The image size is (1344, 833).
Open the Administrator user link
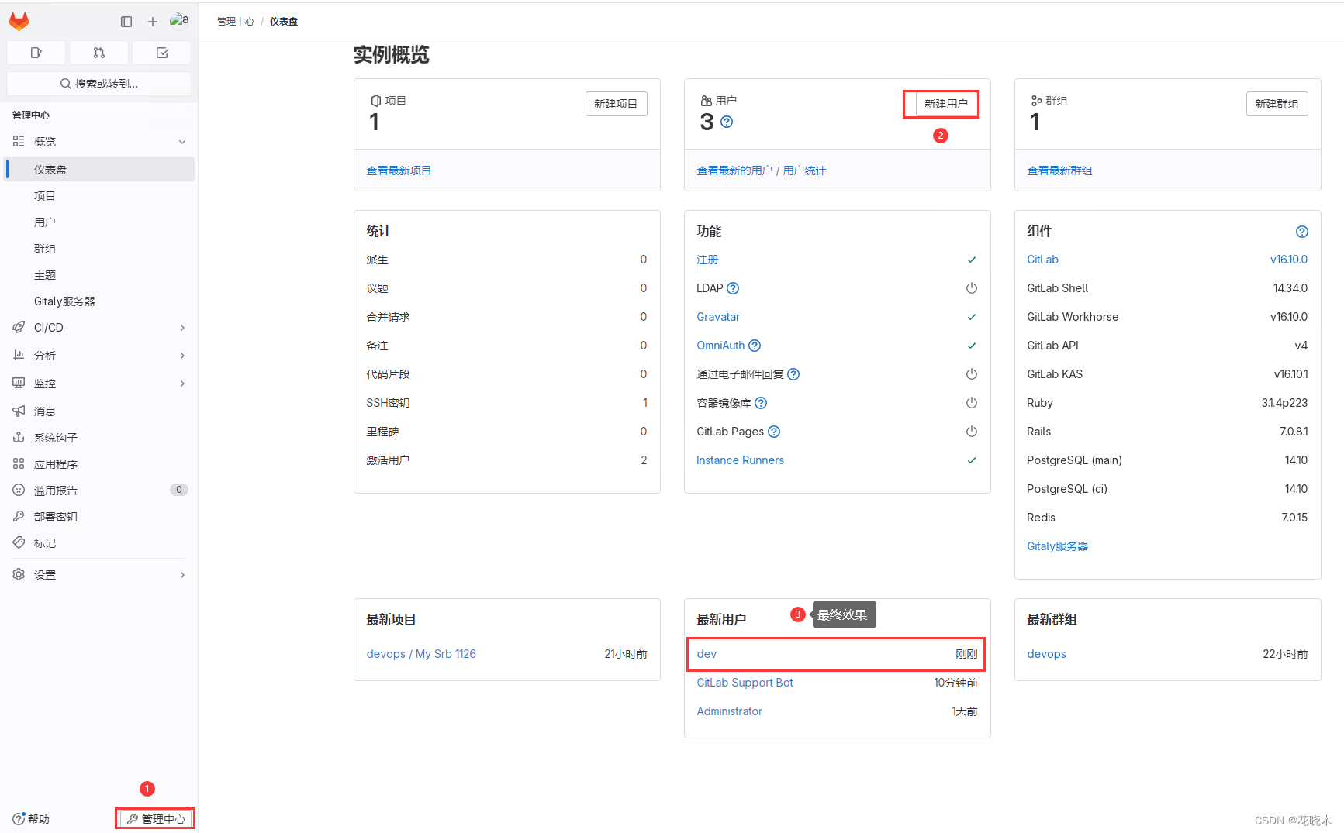point(729,711)
